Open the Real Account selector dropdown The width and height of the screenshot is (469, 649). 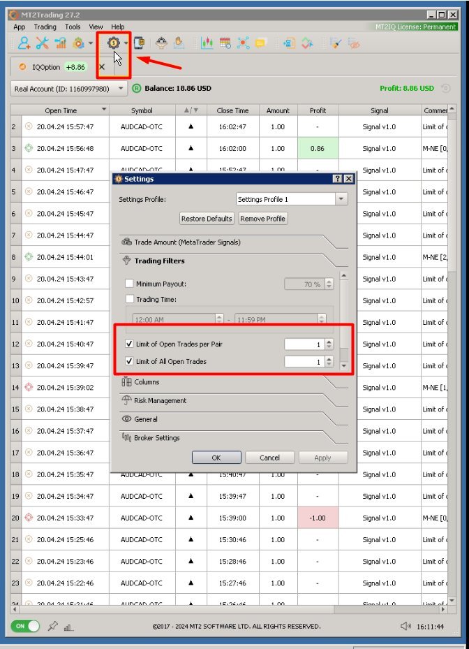pos(69,89)
